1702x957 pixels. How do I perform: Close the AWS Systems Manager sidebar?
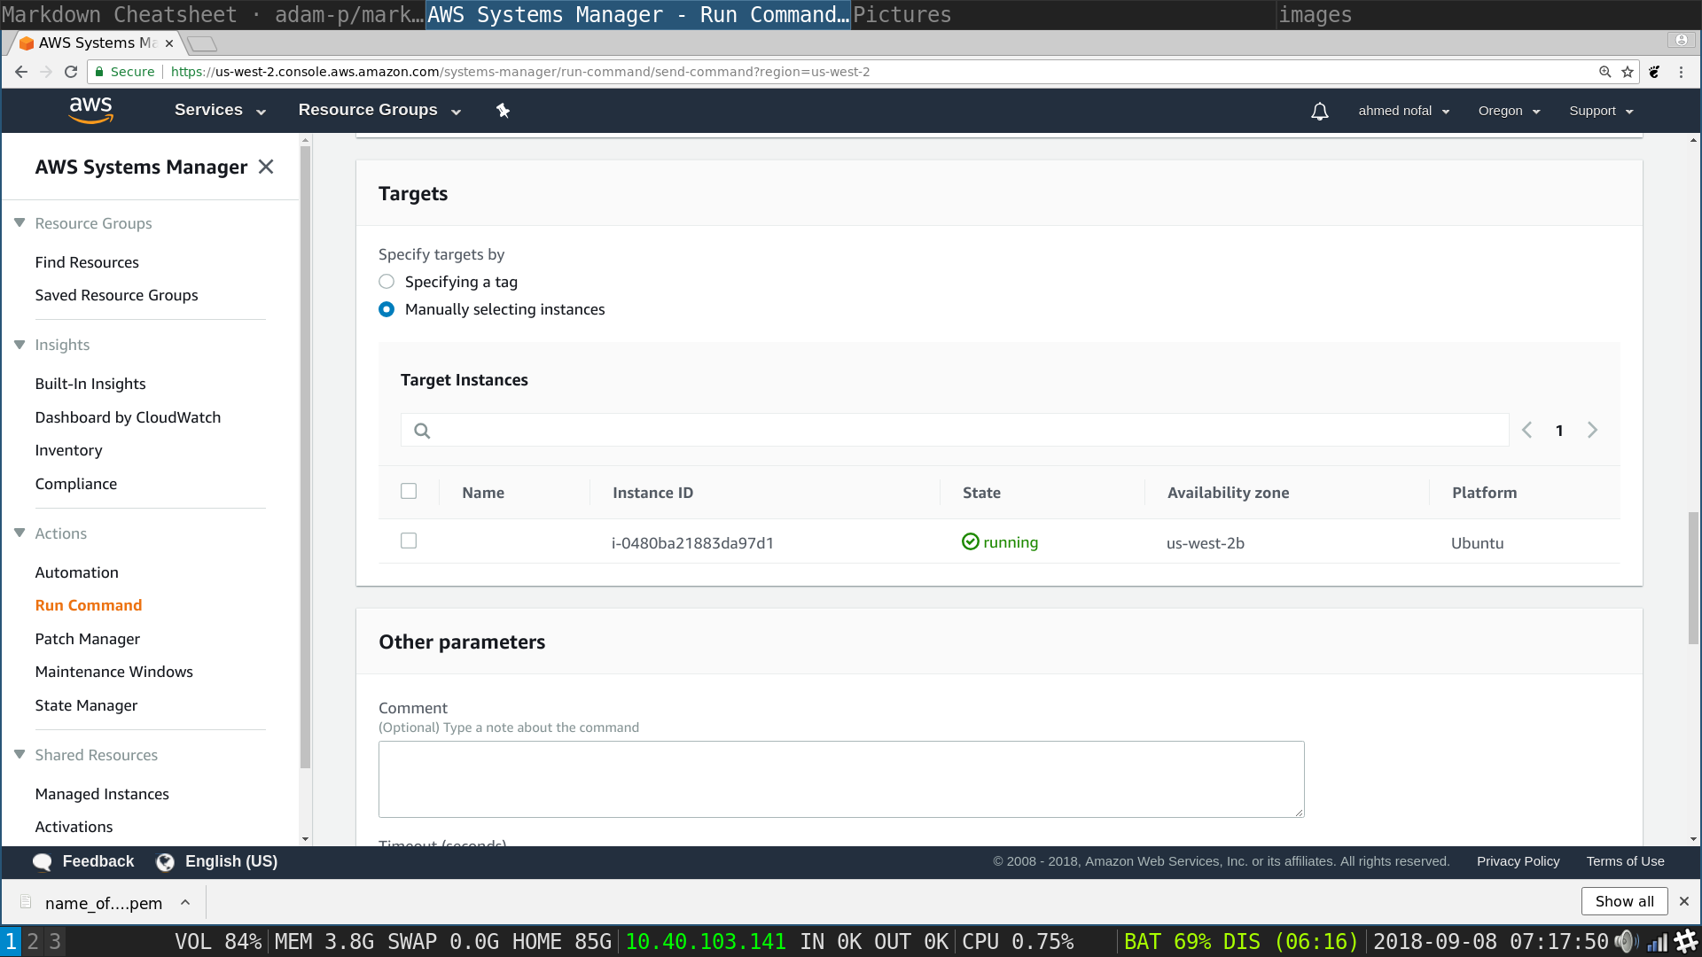point(266,167)
